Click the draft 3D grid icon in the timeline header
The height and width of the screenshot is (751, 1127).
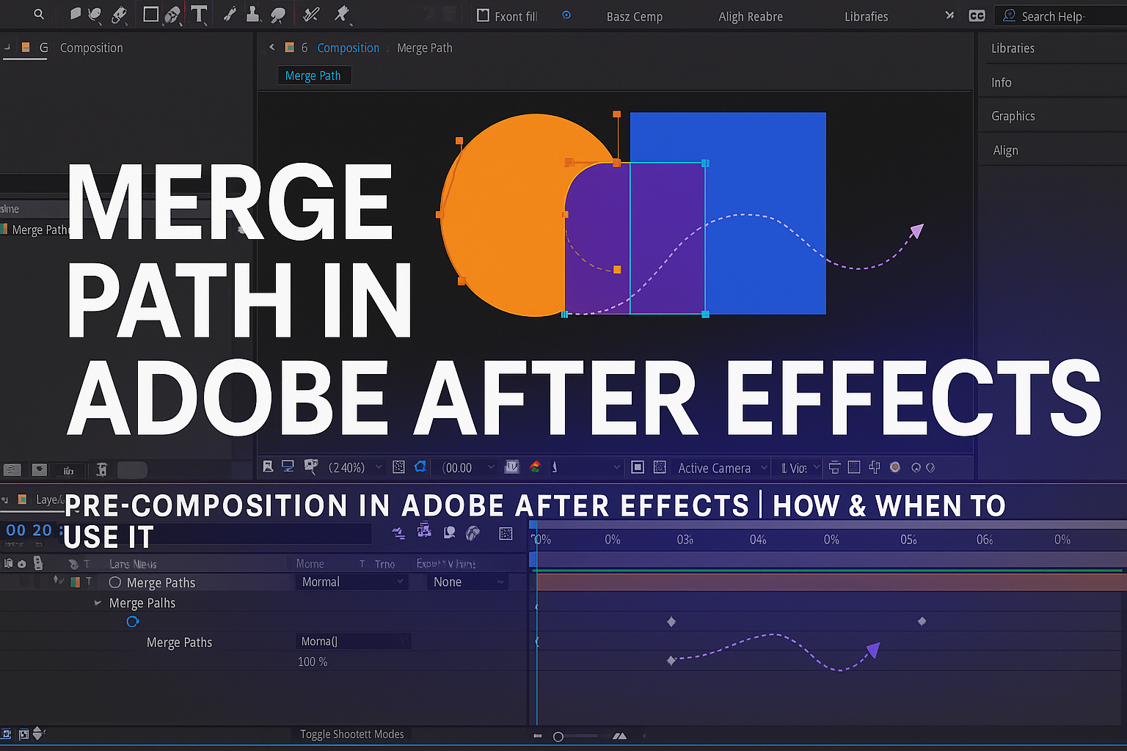click(506, 533)
